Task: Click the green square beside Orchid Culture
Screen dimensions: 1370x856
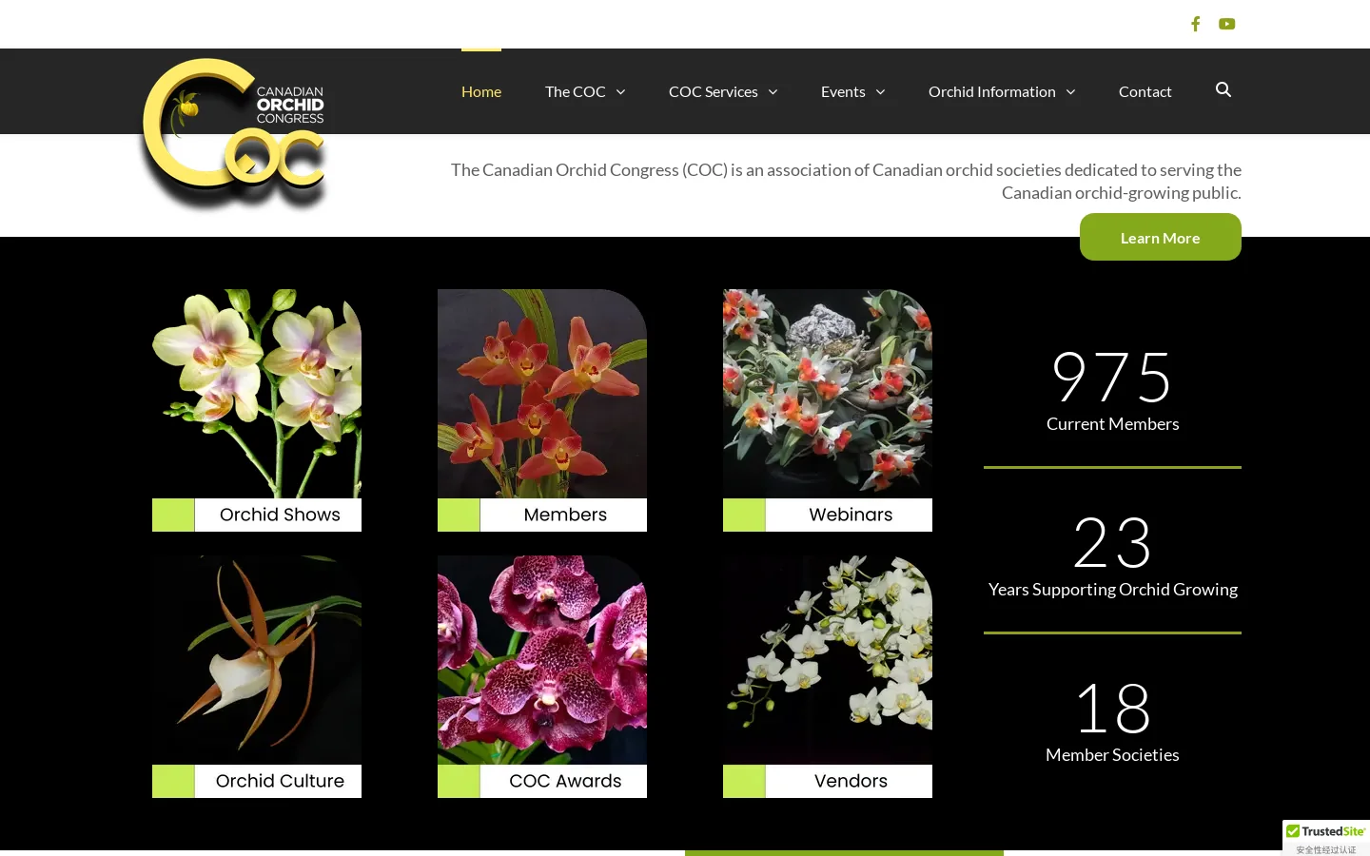Action: point(173,781)
